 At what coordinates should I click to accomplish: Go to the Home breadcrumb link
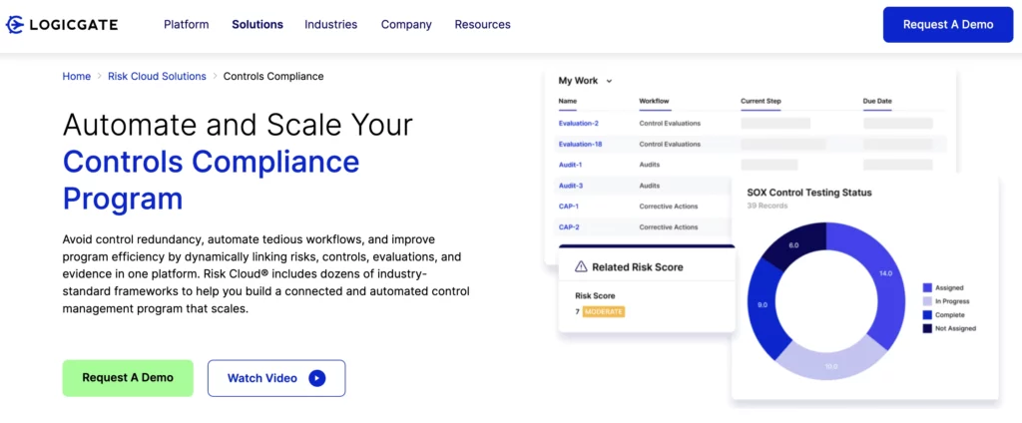(76, 76)
